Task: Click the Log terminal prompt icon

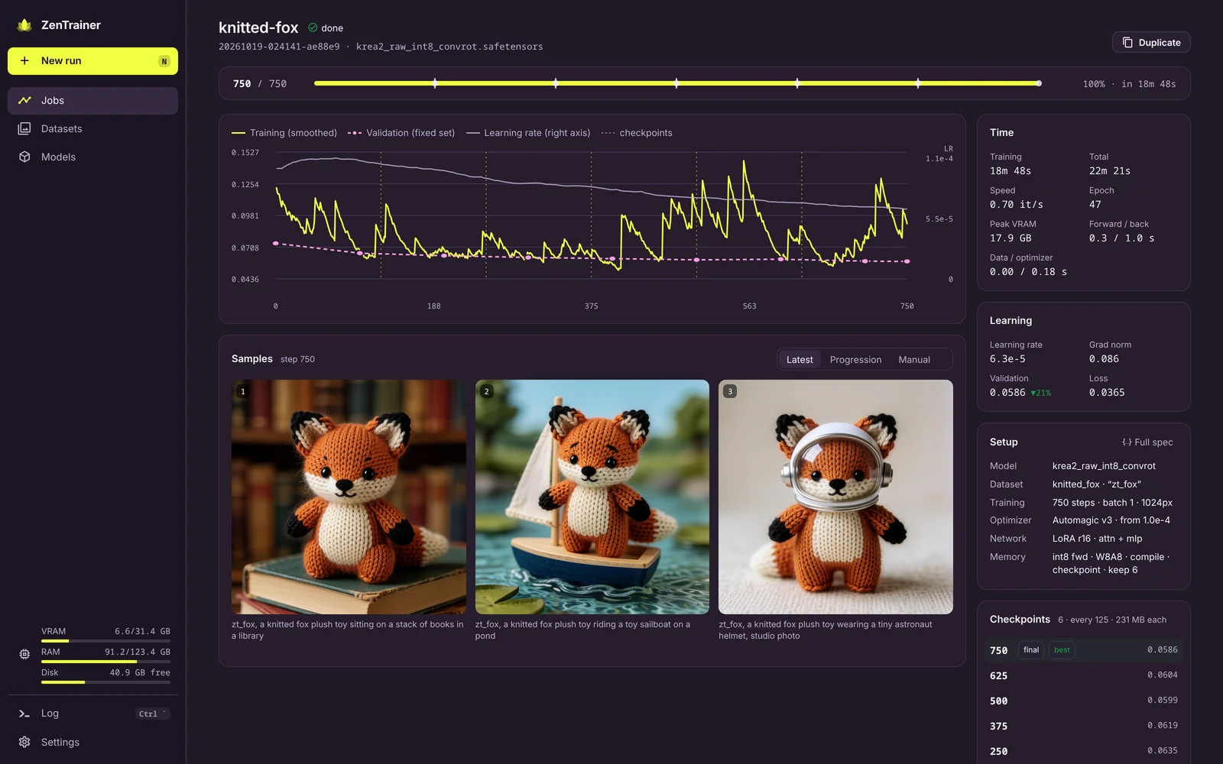Action: coord(24,714)
